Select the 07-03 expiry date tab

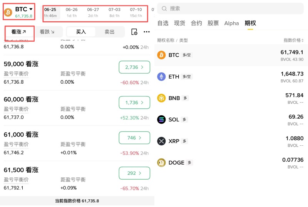(x=114, y=12)
